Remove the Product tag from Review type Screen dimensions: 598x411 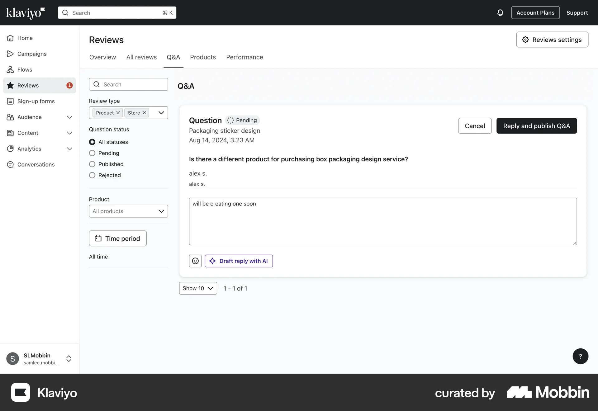pyautogui.click(x=118, y=113)
